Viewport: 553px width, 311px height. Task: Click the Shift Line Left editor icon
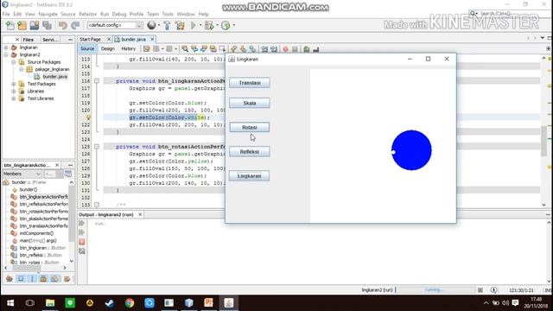pyautogui.click(x=264, y=49)
